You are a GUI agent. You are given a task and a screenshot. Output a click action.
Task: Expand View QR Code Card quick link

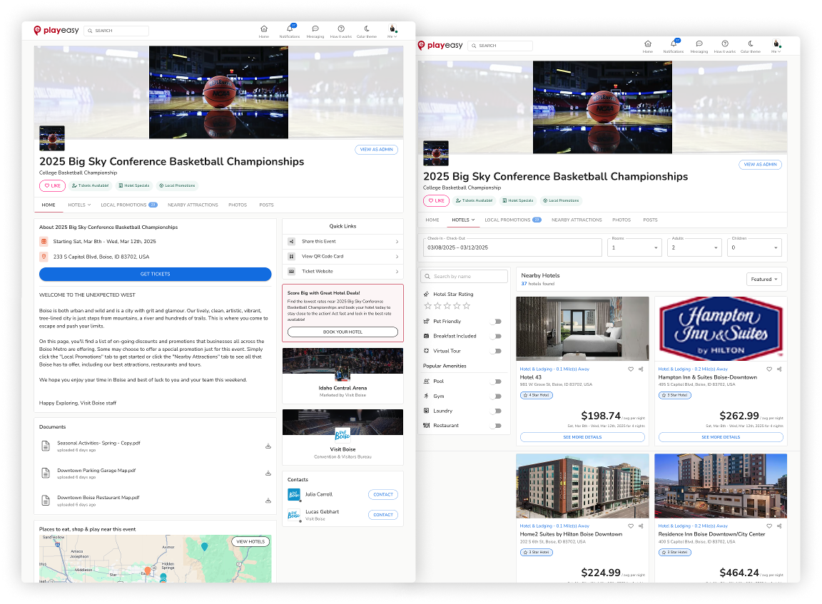click(342, 256)
